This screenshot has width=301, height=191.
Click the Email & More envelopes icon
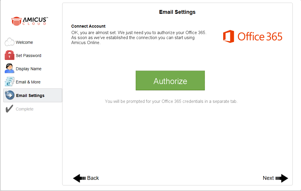[x=9, y=82]
